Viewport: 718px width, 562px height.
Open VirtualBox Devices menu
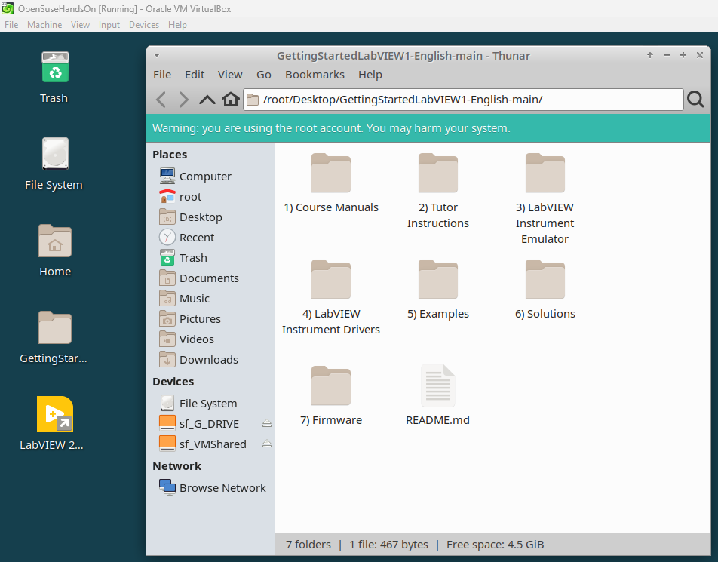tap(144, 25)
